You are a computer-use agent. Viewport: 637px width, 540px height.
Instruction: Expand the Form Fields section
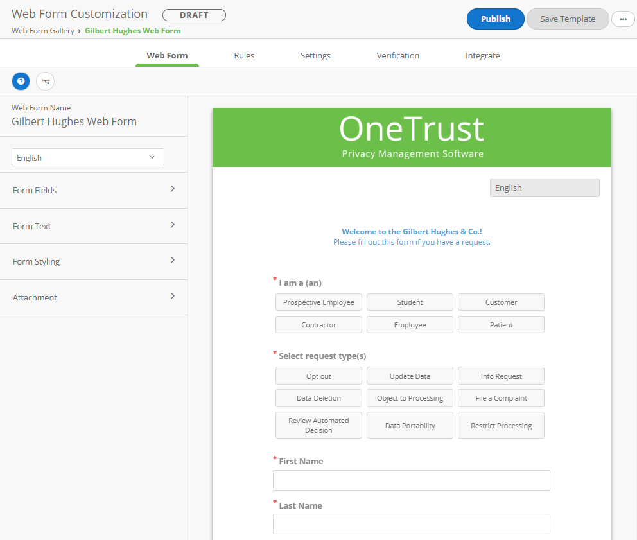pos(94,190)
